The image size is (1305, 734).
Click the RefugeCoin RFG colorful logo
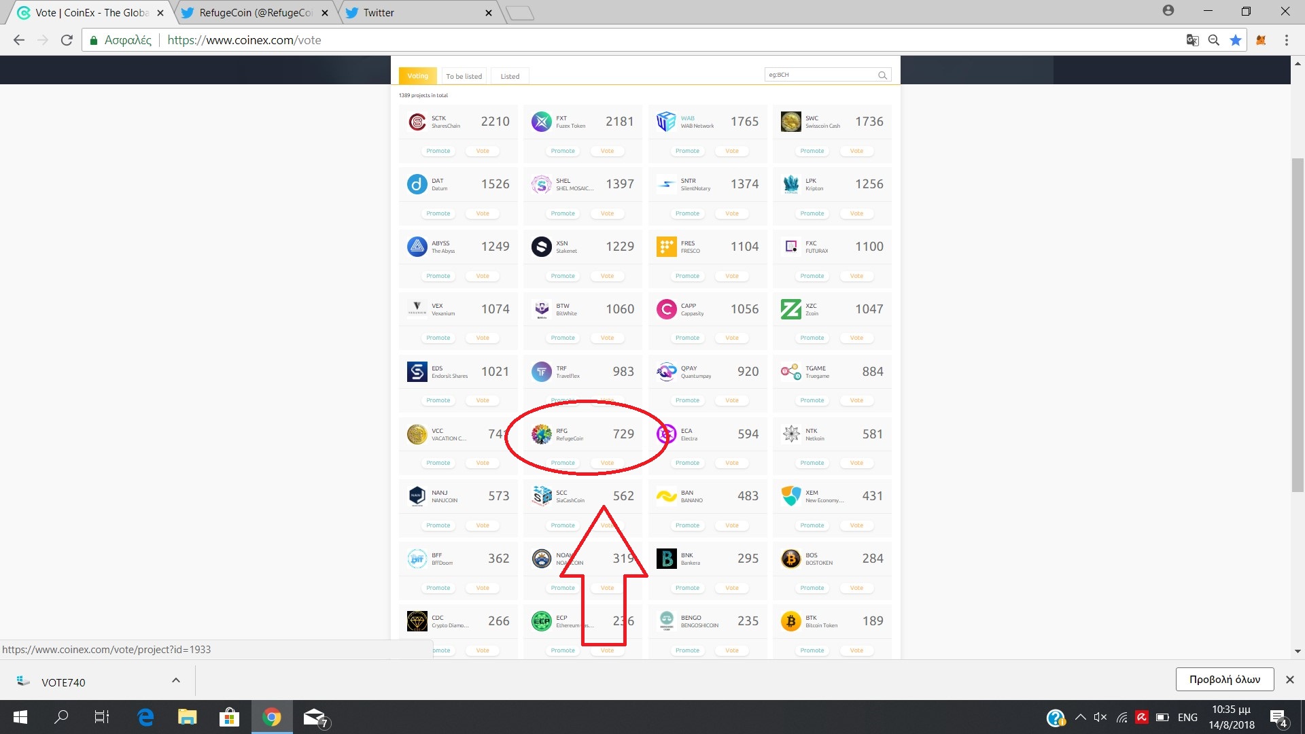pos(541,434)
